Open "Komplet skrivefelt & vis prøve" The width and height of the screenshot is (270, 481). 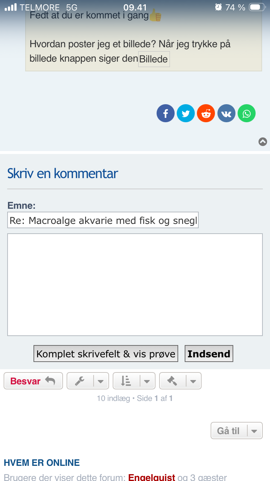click(x=106, y=354)
